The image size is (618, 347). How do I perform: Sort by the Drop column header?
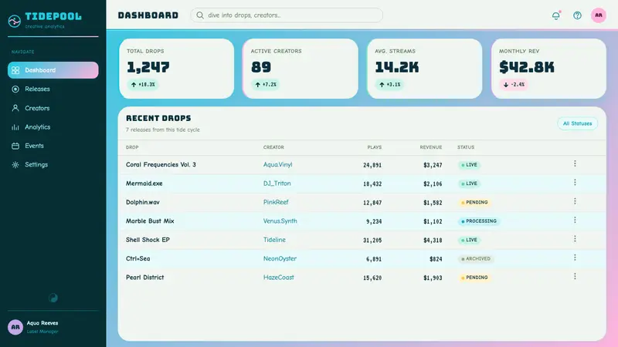(132, 147)
